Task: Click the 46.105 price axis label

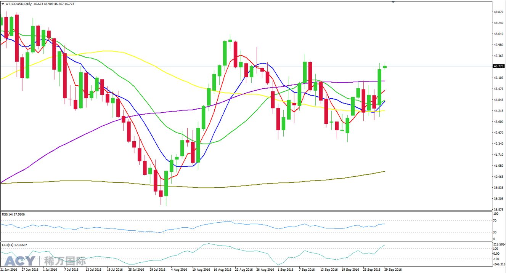Action: 498,78
